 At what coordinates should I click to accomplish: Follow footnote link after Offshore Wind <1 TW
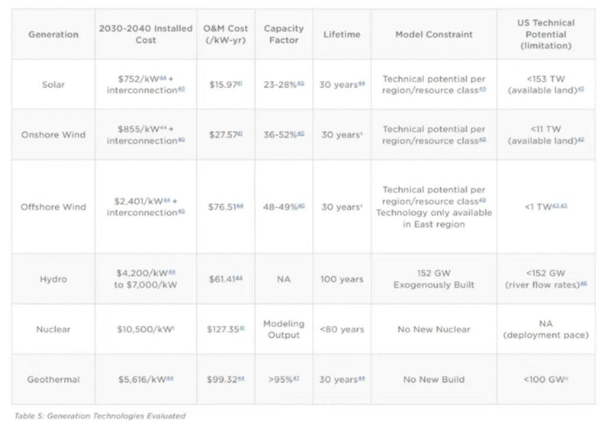pyautogui.click(x=560, y=206)
